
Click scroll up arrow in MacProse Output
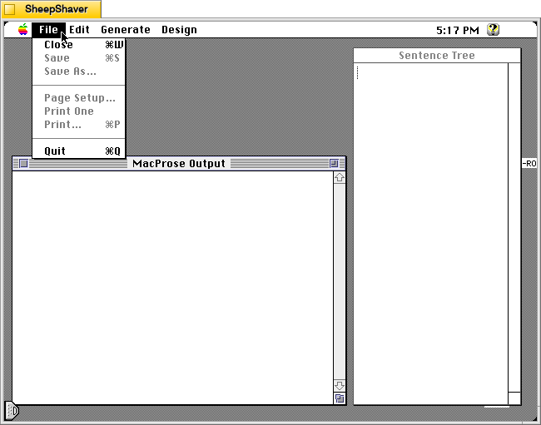click(x=340, y=177)
